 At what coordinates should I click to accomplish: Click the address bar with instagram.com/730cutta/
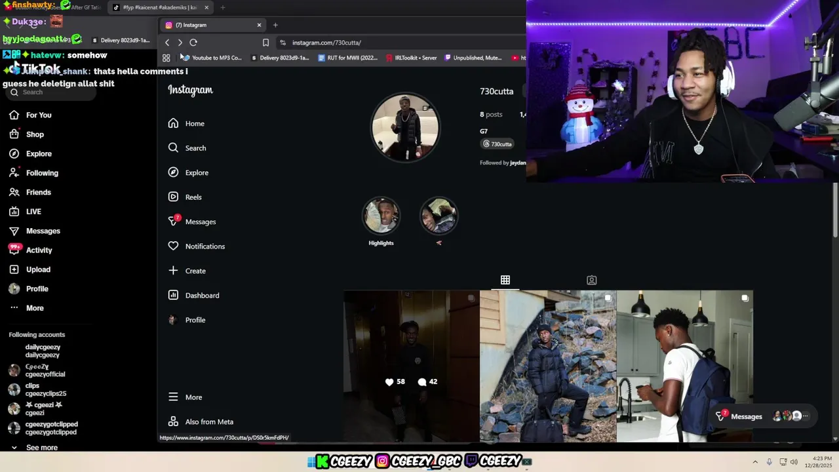400,43
